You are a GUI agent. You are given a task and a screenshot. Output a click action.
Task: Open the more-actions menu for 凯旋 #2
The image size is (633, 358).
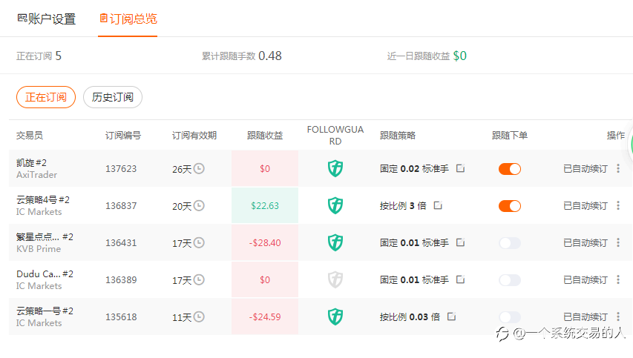(x=618, y=168)
